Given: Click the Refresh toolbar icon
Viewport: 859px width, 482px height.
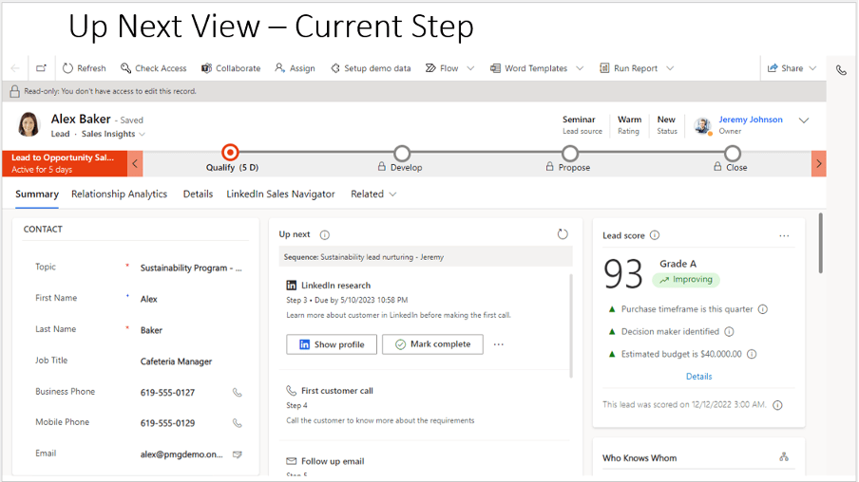Looking at the screenshot, I should tap(68, 68).
